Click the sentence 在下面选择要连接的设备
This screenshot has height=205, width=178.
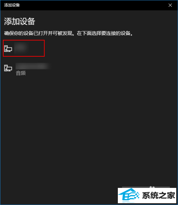104,34
